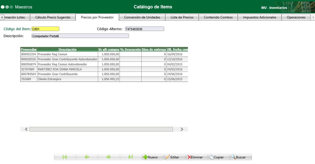The image size is (315, 164).
Task: Open the Operaciones tab
Action: tap(296, 17)
